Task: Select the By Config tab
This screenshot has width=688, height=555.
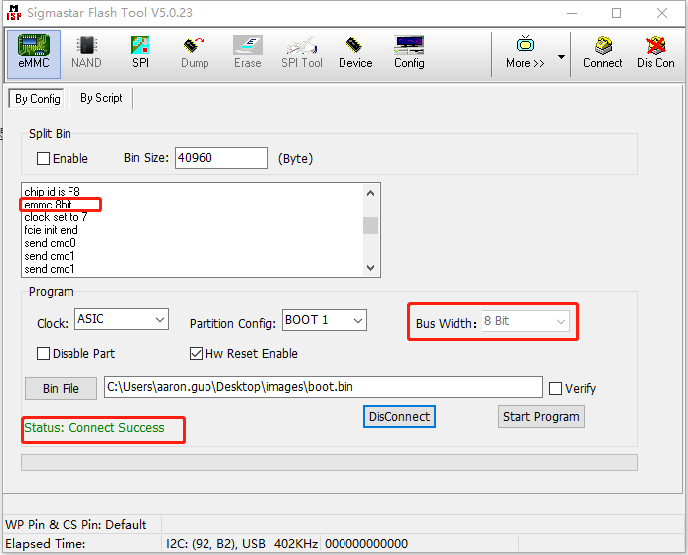Action: coord(36,99)
